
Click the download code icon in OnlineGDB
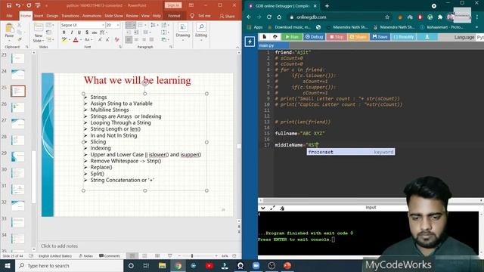point(427,37)
